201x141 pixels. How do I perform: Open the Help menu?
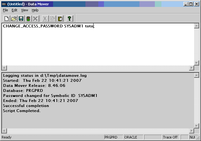(35, 10)
